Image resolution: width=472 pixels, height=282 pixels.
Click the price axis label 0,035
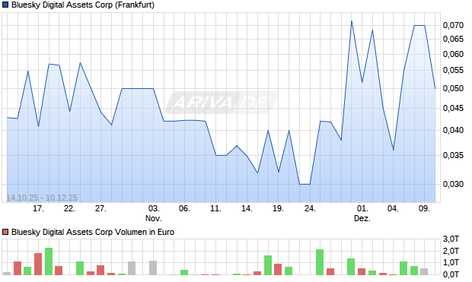pos(453,155)
